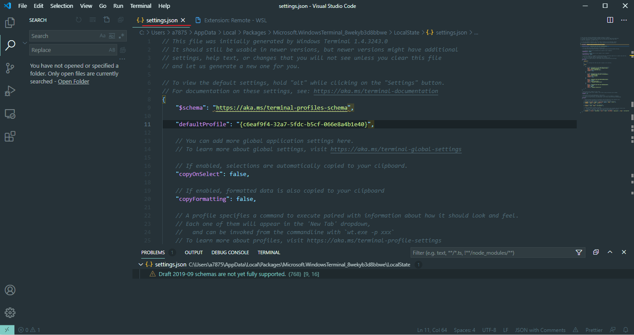Click the Draft 2019-09 schemas warning row
Screen dimensions: 634x335
click(x=383, y=274)
